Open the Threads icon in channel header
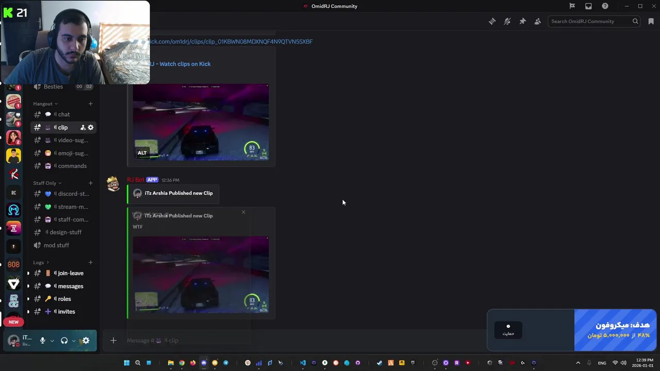The width and height of the screenshot is (660, 371). coord(492,21)
